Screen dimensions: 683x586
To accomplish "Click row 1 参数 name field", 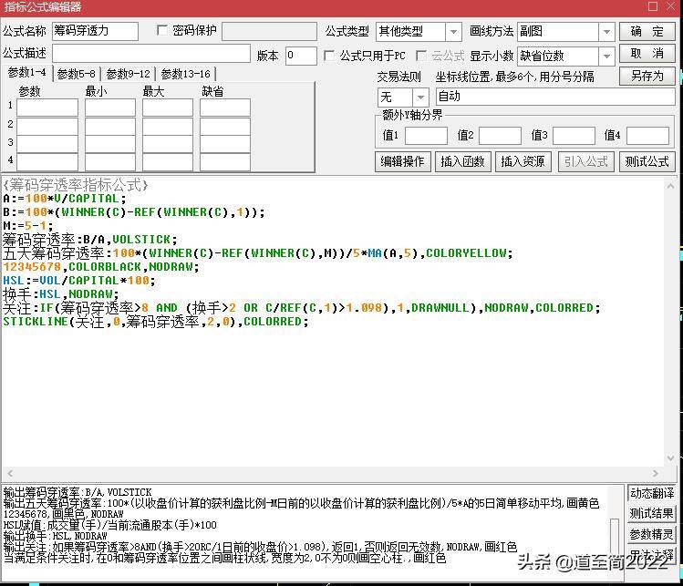I will click(x=47, y=108).
